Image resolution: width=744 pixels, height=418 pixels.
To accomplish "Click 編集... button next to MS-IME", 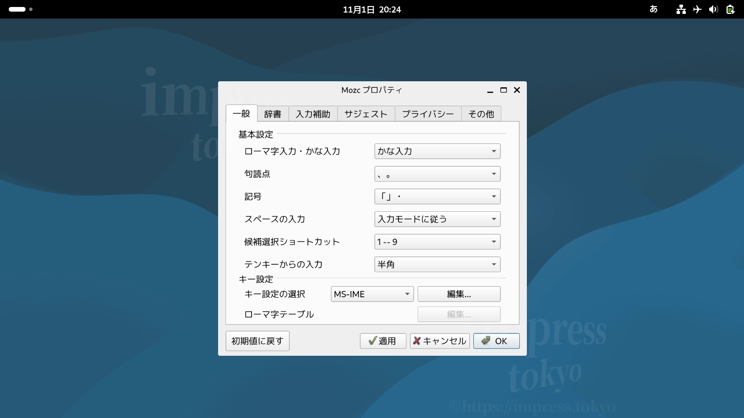I will (x=459, y=294).
